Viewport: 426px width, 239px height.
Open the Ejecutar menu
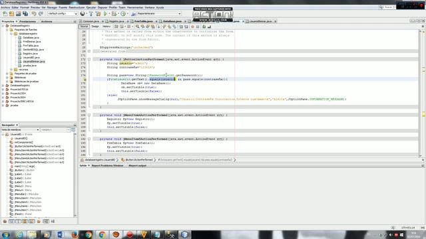click(x=91, y=7)
